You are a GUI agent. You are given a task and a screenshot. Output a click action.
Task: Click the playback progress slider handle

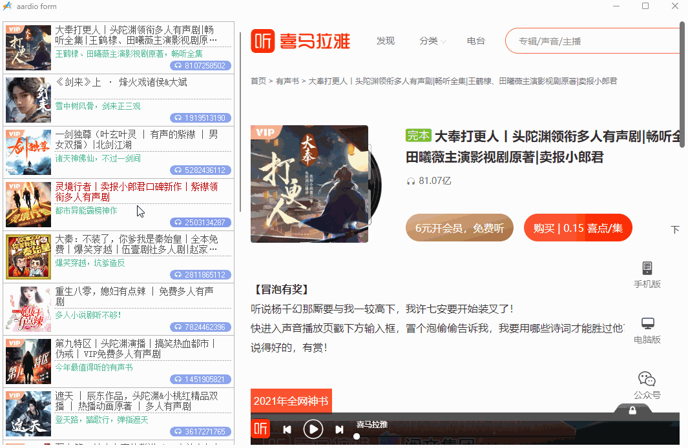(x=357, y=436)
